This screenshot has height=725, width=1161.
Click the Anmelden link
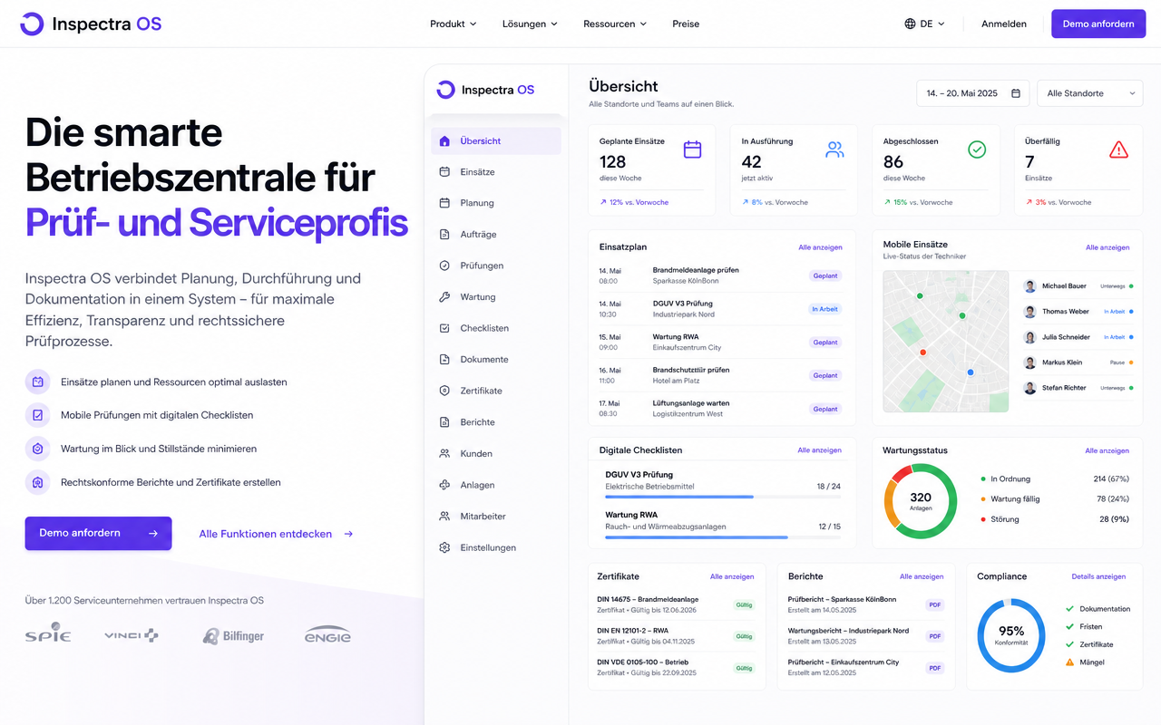click(x=1004, y=24)
